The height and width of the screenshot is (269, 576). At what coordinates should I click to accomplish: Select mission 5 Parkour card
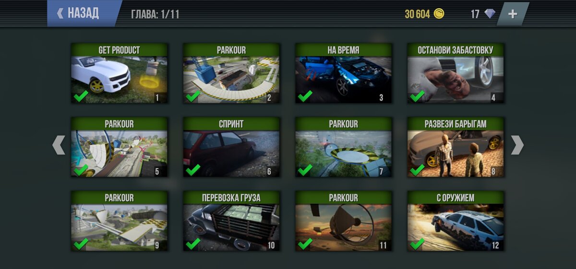tap(120, 147)
